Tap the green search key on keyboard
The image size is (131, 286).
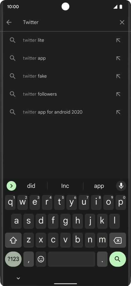pos(118,259)
